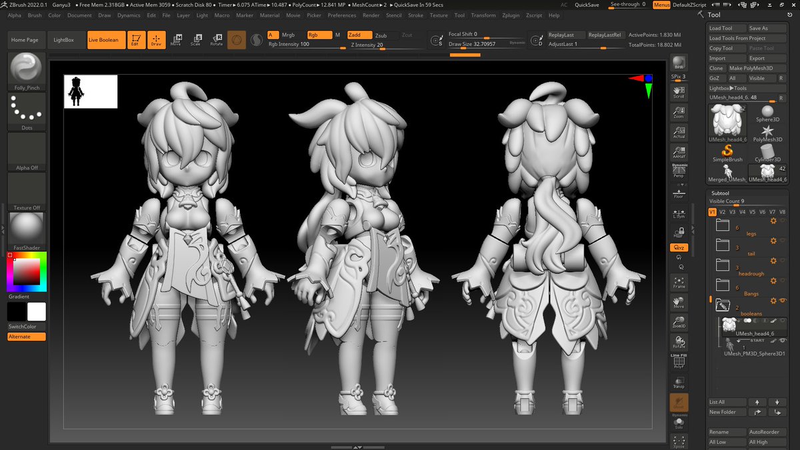Screen dimensions: 800x450
Task: Toggle visibility of booleans folder
Action: (x=783, y=301)
